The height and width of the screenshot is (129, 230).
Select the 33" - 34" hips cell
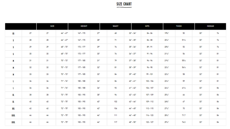[x=132, y=33]
